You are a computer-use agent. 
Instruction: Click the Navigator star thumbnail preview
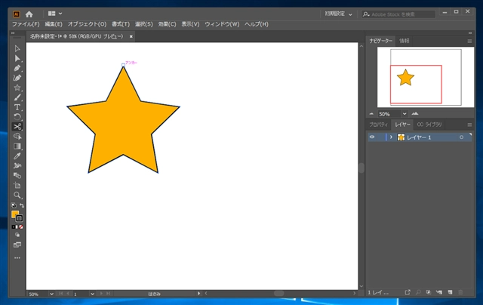coord(405,77)
